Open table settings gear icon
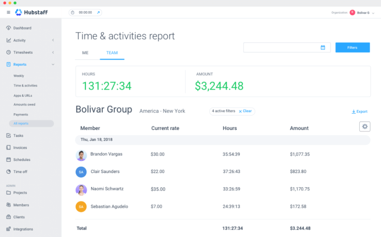The image size is (381, 237). point(365,126)
